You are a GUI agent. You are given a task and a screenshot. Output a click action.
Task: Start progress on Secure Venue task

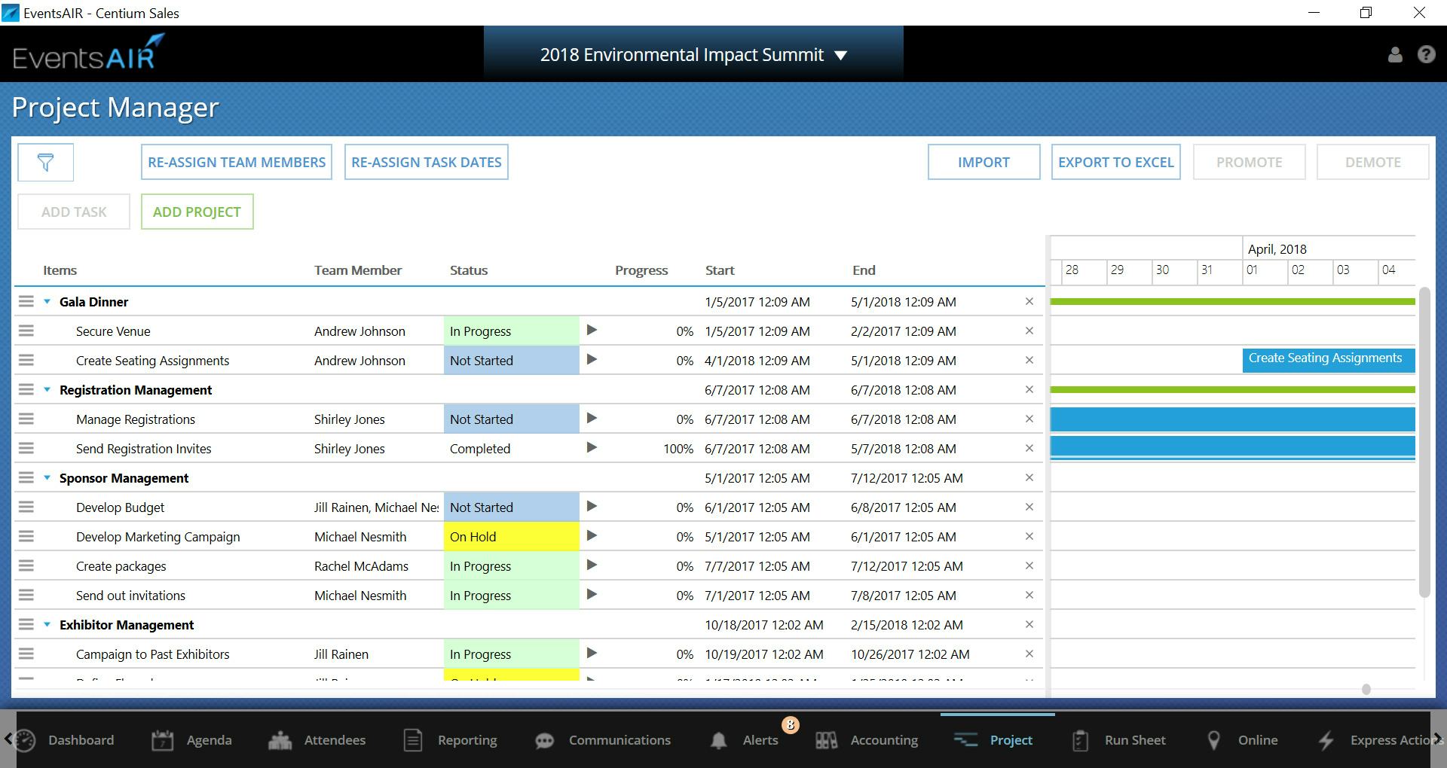592,330
